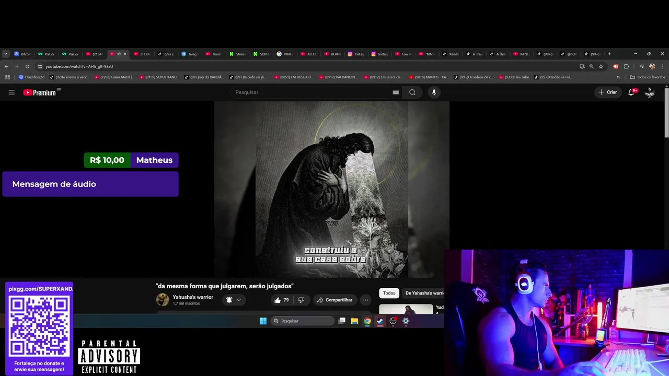Open media controls icon in Chrome toolbar
Screen dimensions: 669x376
641,66
